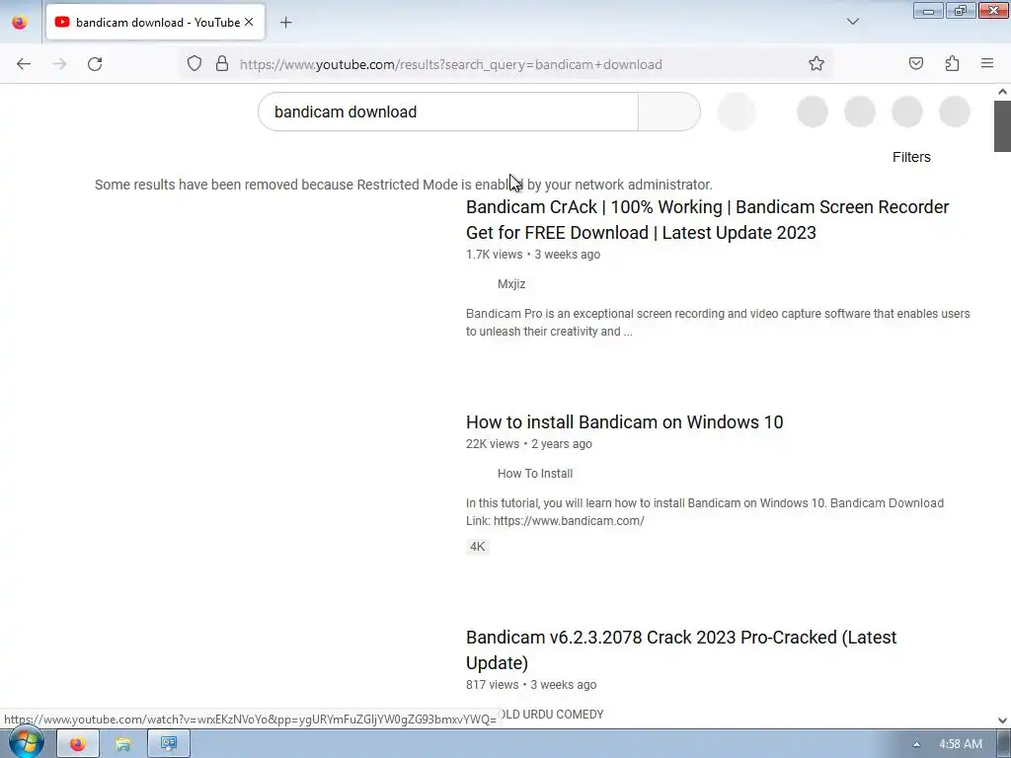This screenshot has height=758, width=1011.
Task: Expand the list all tabs chevron
Action: coord(853,22)
